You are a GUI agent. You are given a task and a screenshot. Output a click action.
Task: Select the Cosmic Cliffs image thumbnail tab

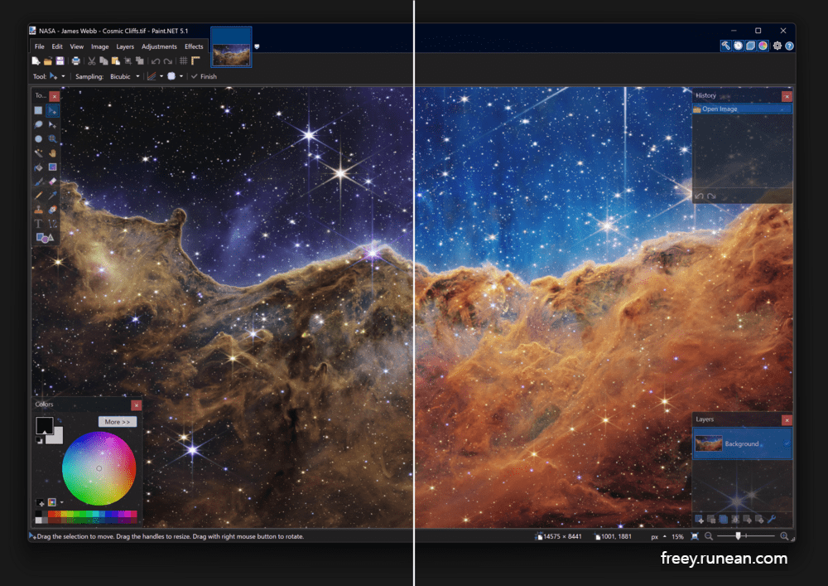point(231,47)
